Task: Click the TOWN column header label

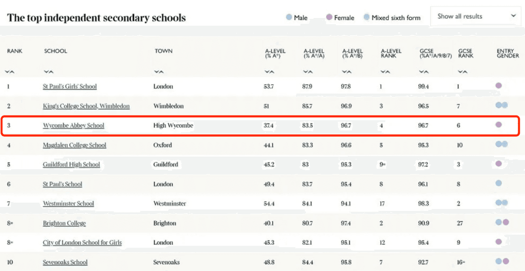Action: pos(164,51)
